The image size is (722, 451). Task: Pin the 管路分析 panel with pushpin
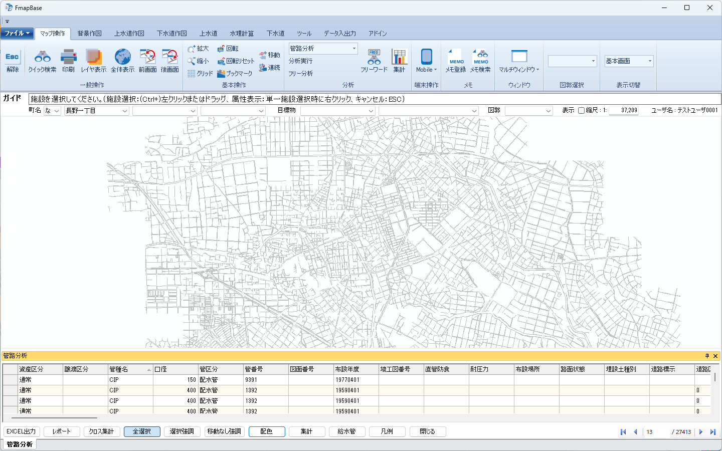click(x=707, y=356)
